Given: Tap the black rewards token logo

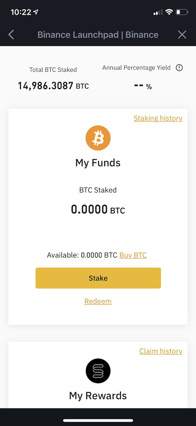Looking at the screenshot, I should click(98, 371).
